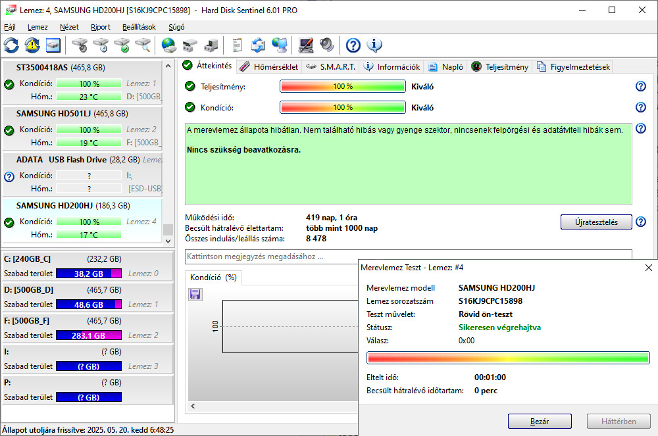Select the D: [500GB_D] partition
658x436 pixels.
(88, 297)
